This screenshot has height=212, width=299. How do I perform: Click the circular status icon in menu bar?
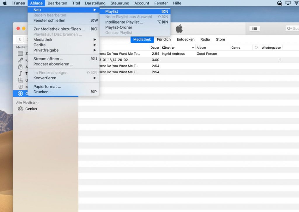(x=279, y=3)
